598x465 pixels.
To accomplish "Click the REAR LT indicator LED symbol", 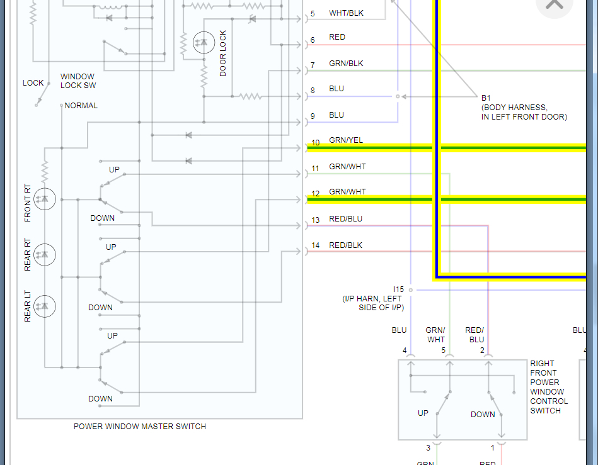I will pyautogui.click(x=45, y=306).
